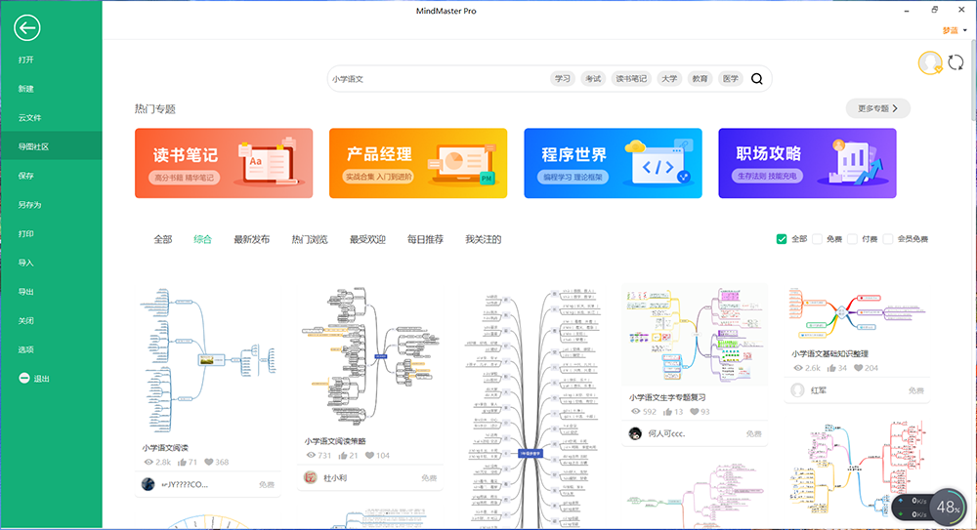Screen dimensions: 977x530
Task: Open 云文件 in the sidebar
Action: [51, 118]
